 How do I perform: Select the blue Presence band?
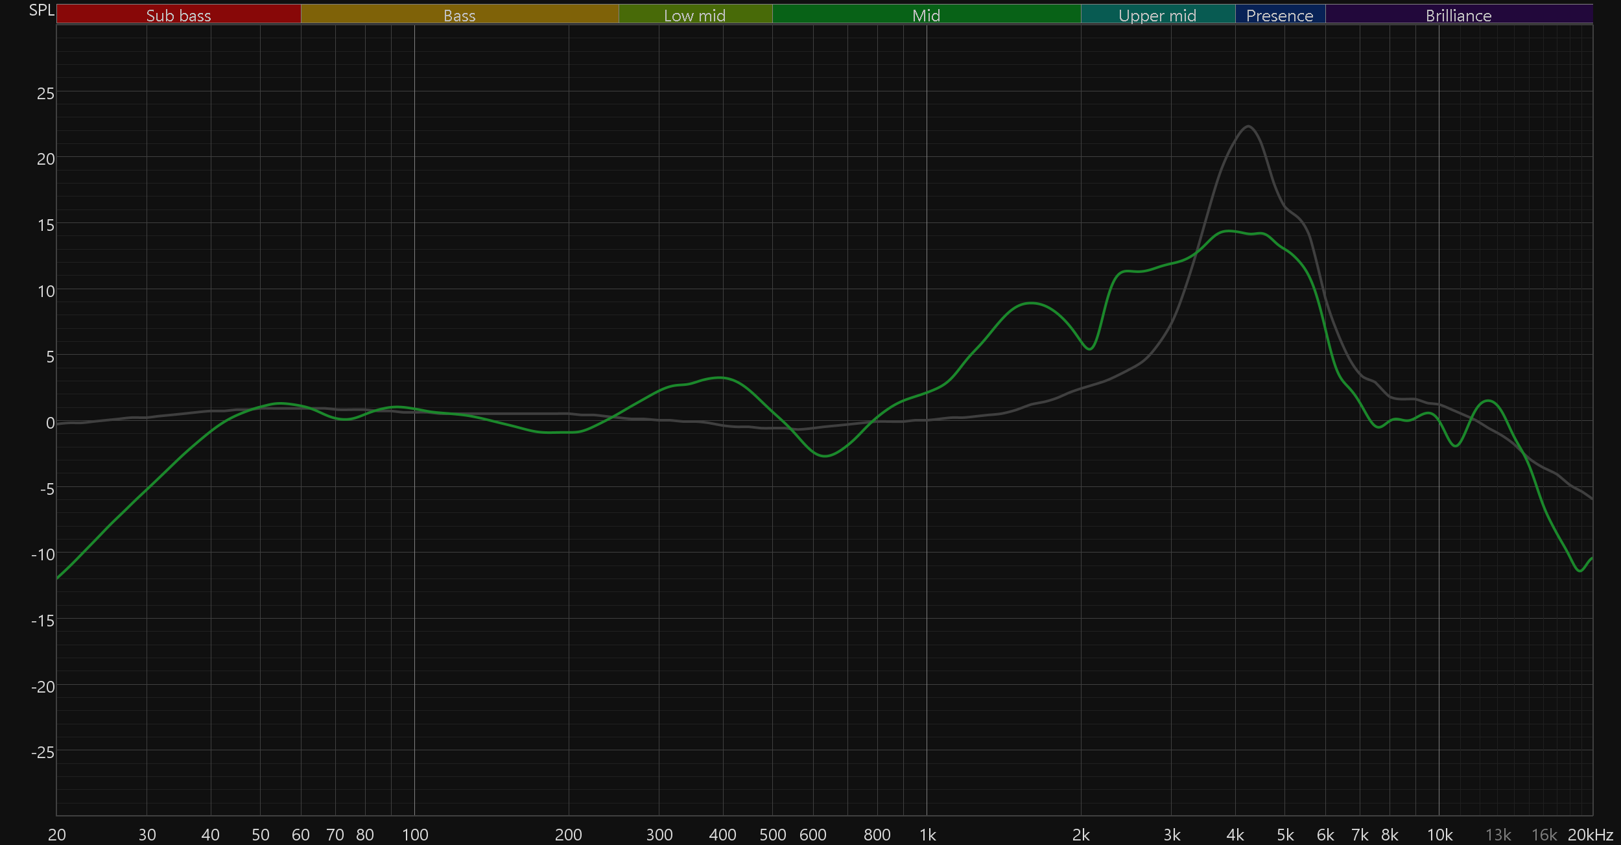tap(1279, 14)
